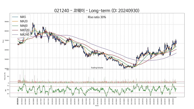Click the 20231101 date tick label
This screenshot has height=109, width=194.
135,101
